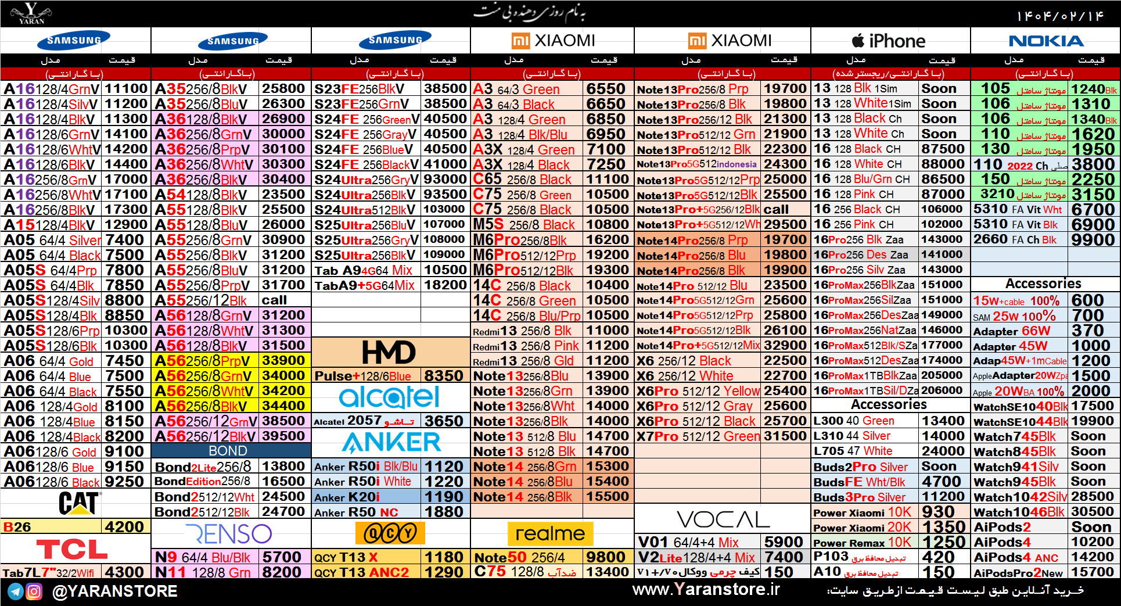
Task: Click the realme Note50 256/4 row
Action: coord(552,557)
